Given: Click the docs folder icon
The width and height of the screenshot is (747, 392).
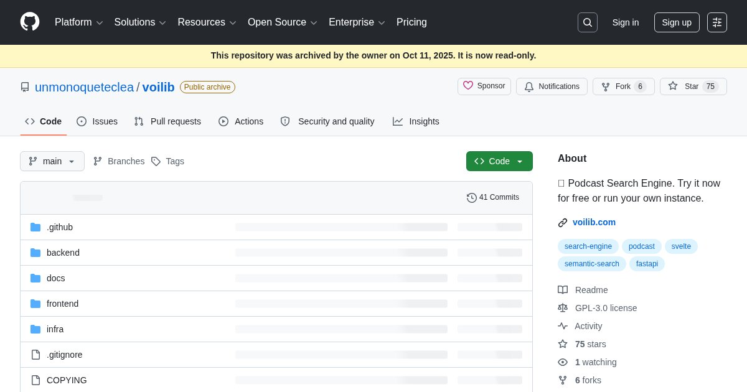Looking at the screenshot, I should click(35, 278).
